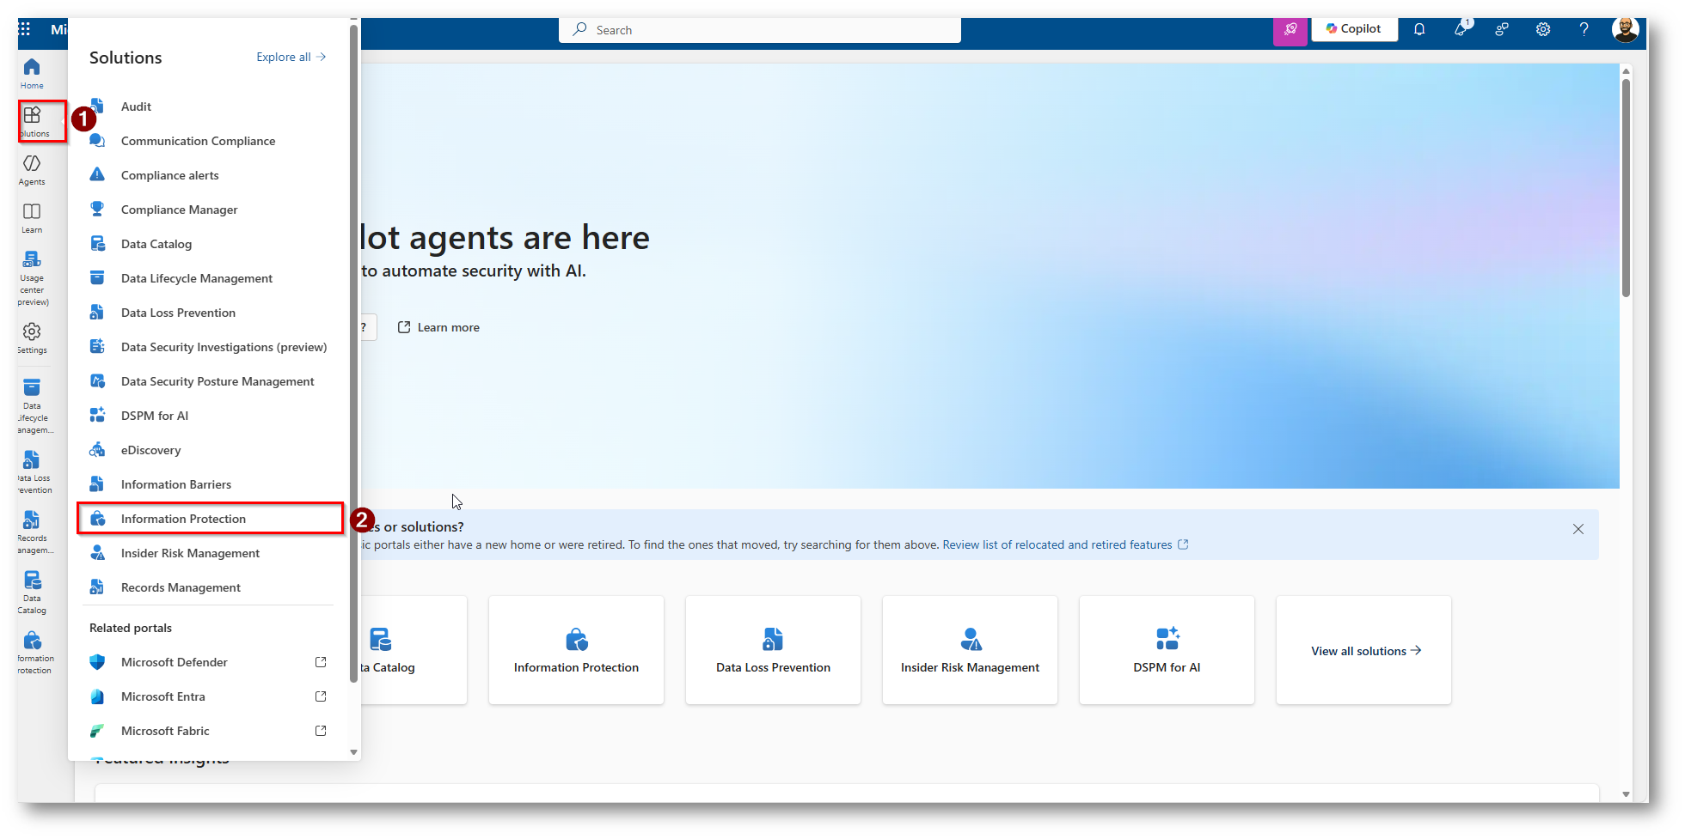
Task: Open Learn in the left navigation rail
Action: coord(32,217)
